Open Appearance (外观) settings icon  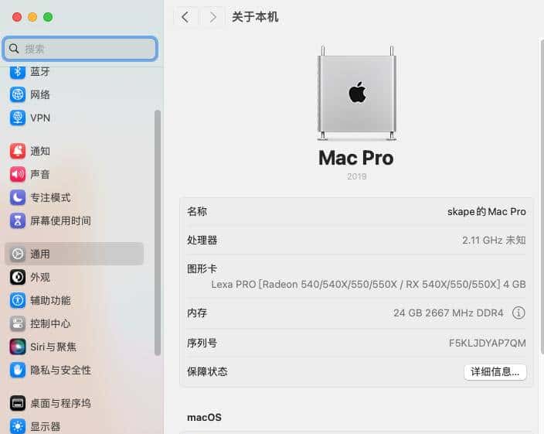tap(17, 277)
